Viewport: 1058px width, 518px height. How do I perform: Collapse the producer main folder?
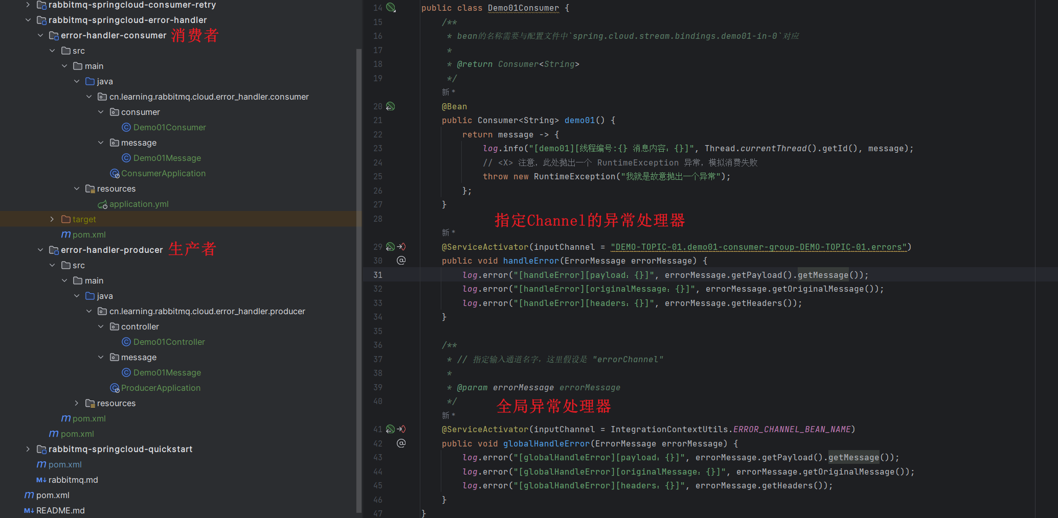pos(64,280)
